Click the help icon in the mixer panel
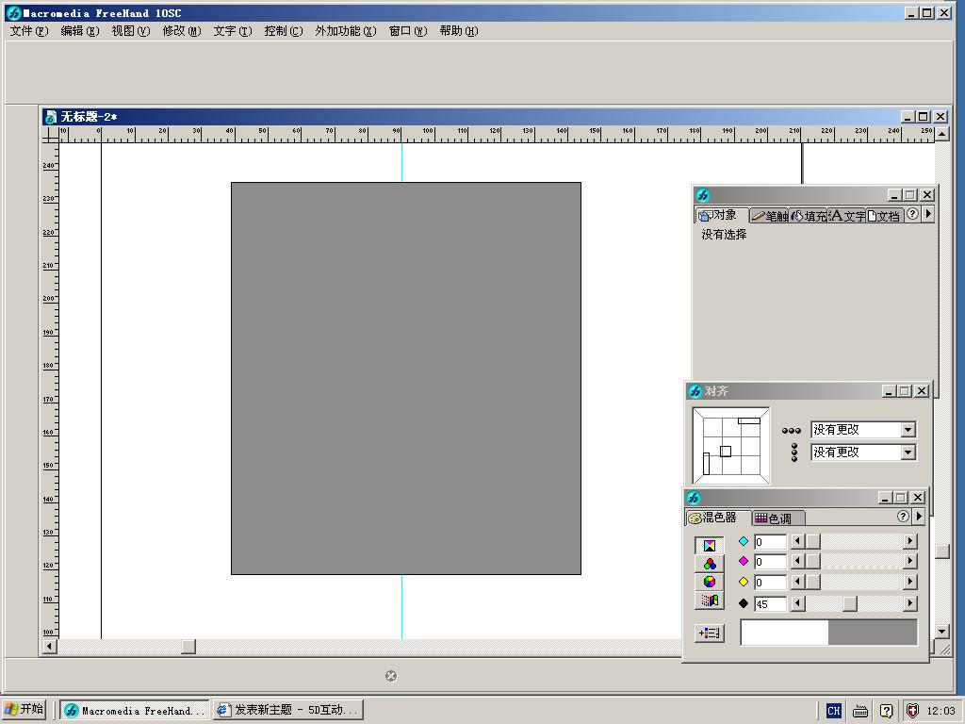 902,517
